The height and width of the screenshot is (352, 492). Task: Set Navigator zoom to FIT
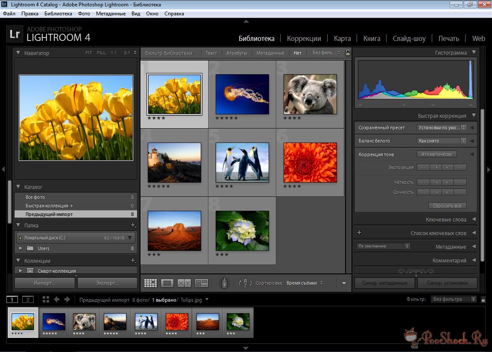pyautogui.click(x=89, y=52)
